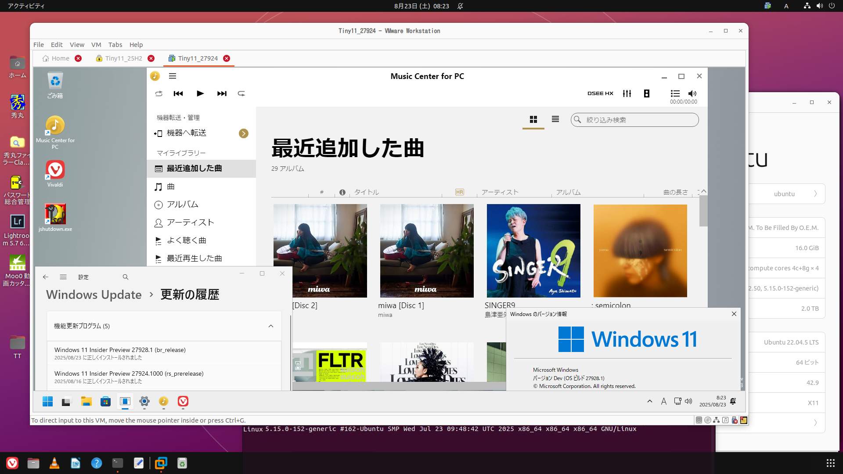Switch to list view in Music Center

coord(555,119)
